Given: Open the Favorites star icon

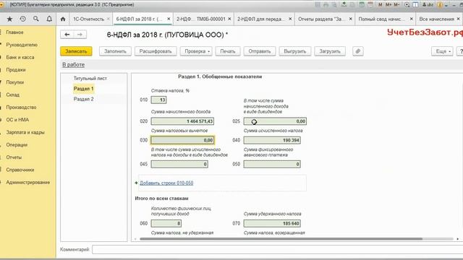Looking at the screenshot, I should point(9,19).
